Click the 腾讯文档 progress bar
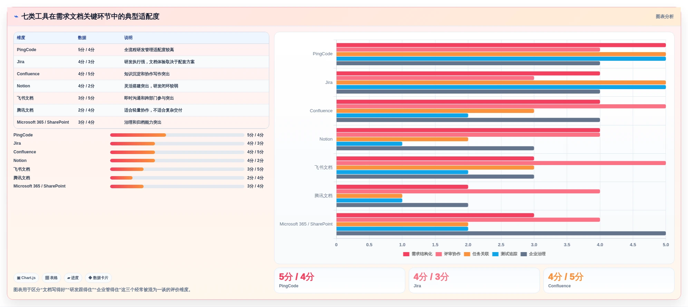Screen dimensions: 688x307 point(177,178)
